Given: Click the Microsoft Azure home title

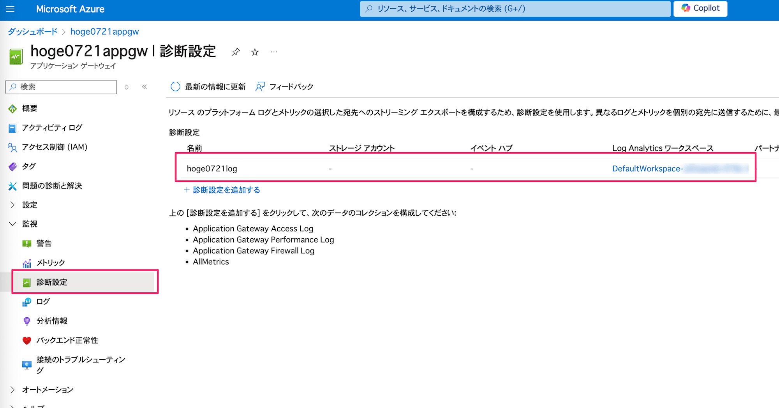Looking at the screenshot, I should click(70, 9).
